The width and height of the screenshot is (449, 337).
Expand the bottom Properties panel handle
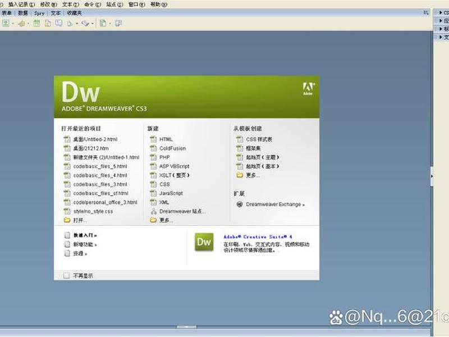point(186,327)
